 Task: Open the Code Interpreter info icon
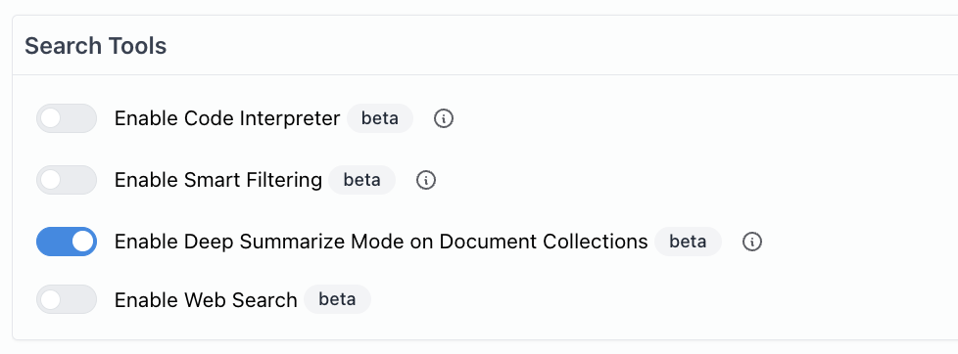point(444,118)
